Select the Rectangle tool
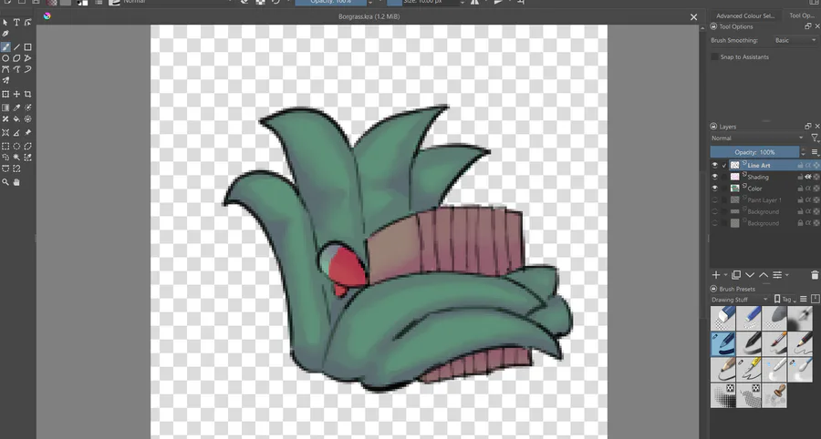The width and height of the screenshot is (821, 439). [27, 47]
